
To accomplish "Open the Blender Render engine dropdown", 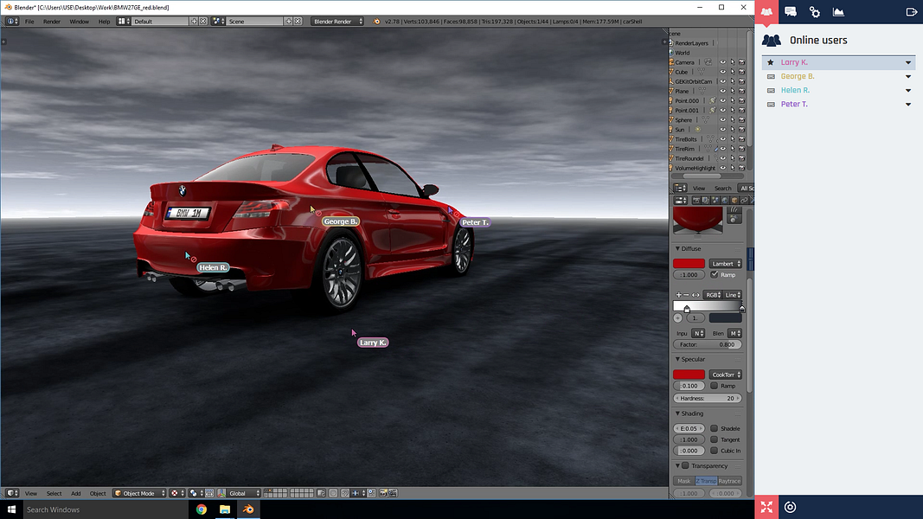I will (337, 21).
